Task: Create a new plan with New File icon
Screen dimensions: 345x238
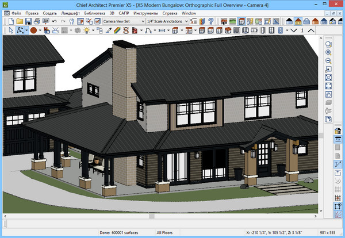Action: 11,21
